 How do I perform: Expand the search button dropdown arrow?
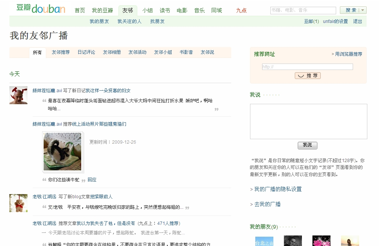click(x=363, y=11)
